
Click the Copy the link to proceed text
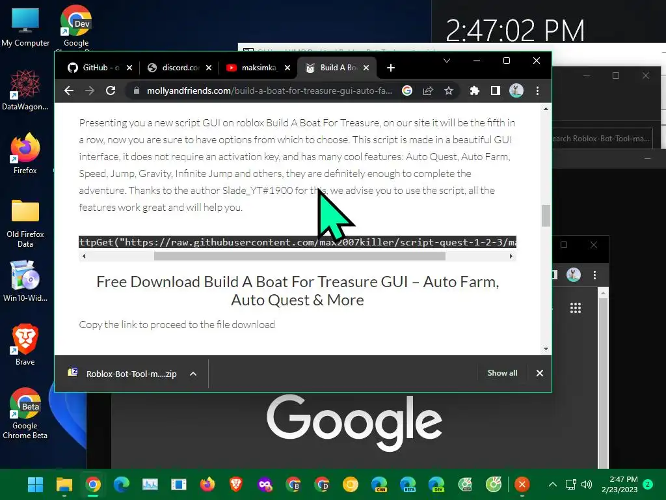pos(177,324)
